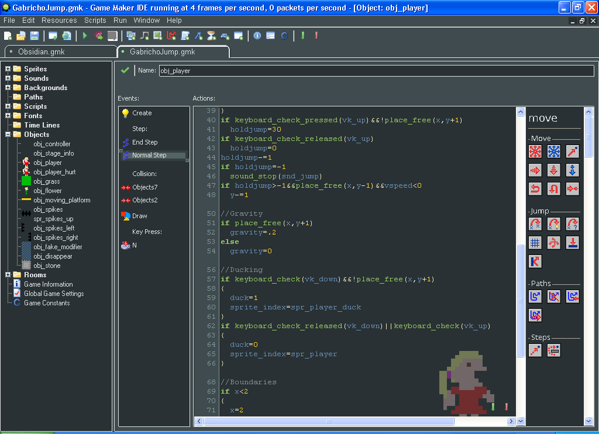Click the Set Path action icon
Viewport: 599px width, 434px height.
(x=535, y=297)
